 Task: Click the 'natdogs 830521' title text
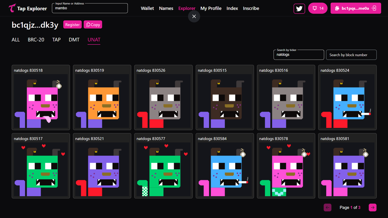[90, 139]
